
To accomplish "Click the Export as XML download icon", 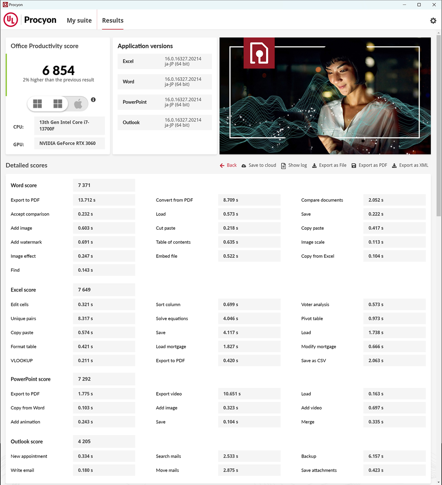I will 395,165.
